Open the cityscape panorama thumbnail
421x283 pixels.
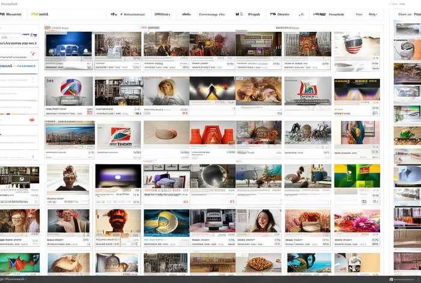[69, 133]
